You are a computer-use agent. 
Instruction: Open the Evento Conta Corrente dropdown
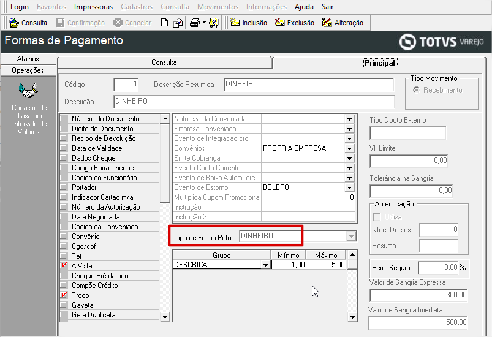click(349, 168)
